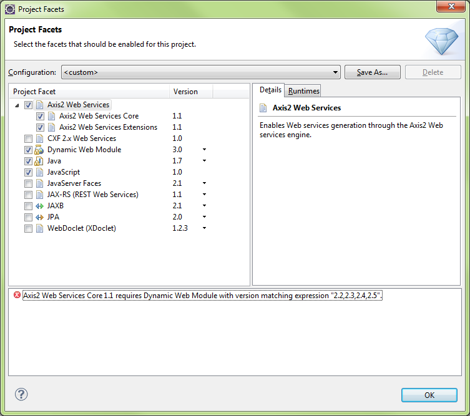470x416 pixels.
Task: Collapse the Axis2 Web Services tree node
Action: click(17, 105)
